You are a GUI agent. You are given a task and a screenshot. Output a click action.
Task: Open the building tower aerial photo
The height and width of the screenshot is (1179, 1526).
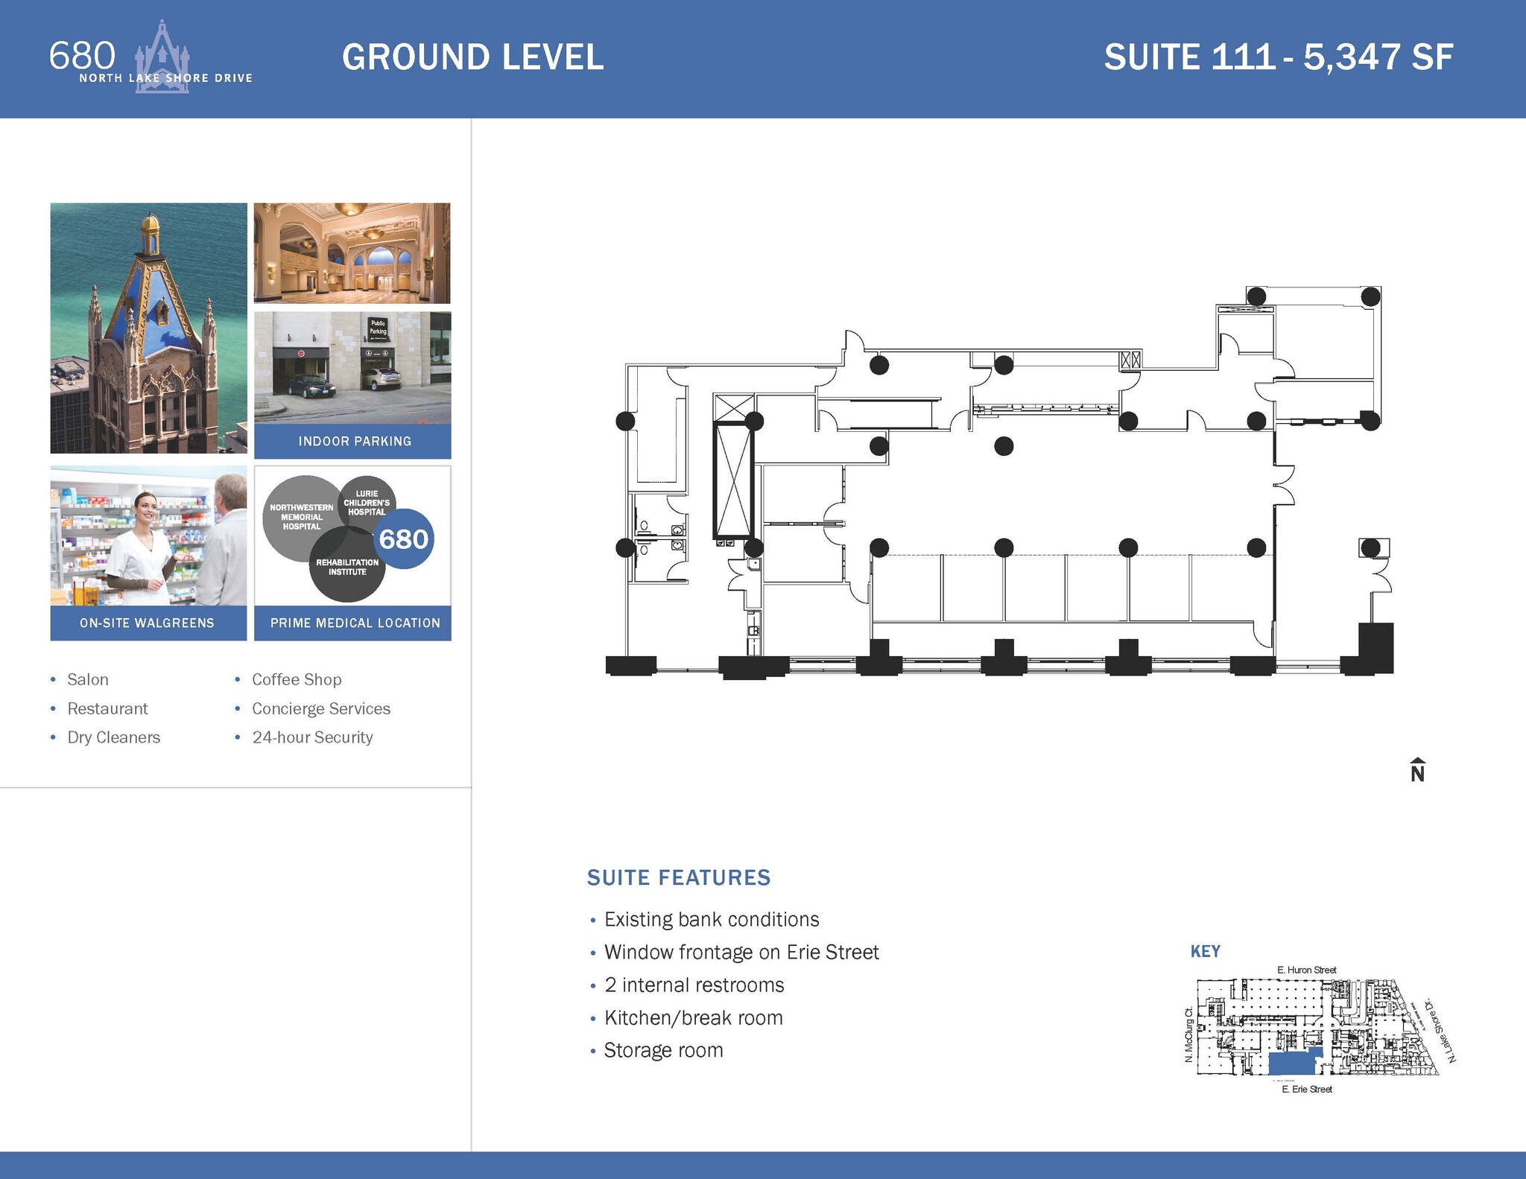click(x=148, y=328)
